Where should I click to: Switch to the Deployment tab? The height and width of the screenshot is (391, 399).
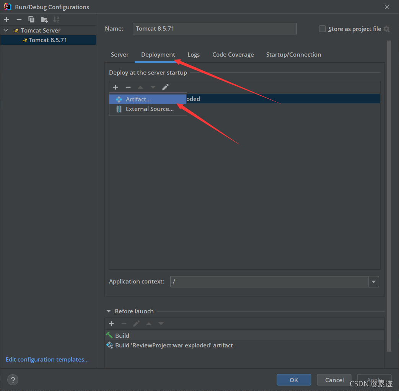(158, 55)
